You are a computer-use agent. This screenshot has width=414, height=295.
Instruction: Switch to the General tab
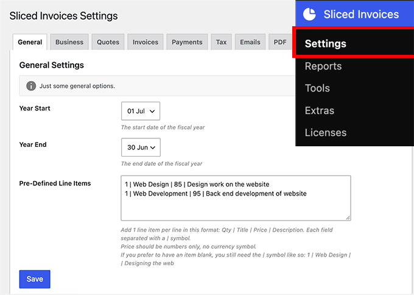(30, 42)
